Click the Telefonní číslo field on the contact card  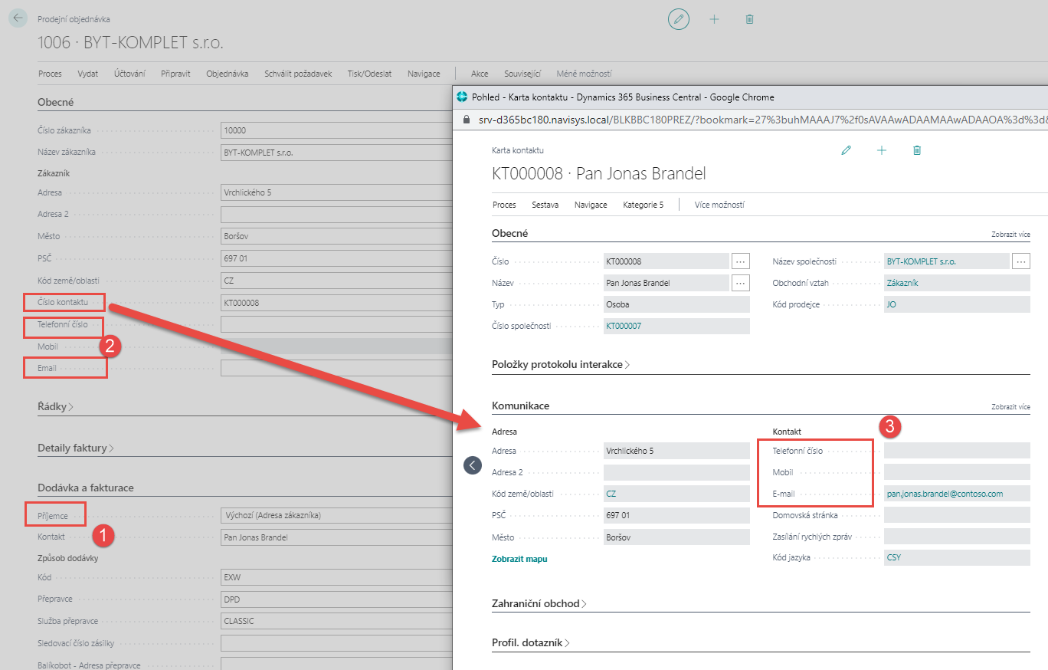pyautogui.click(x=956, y=451)
